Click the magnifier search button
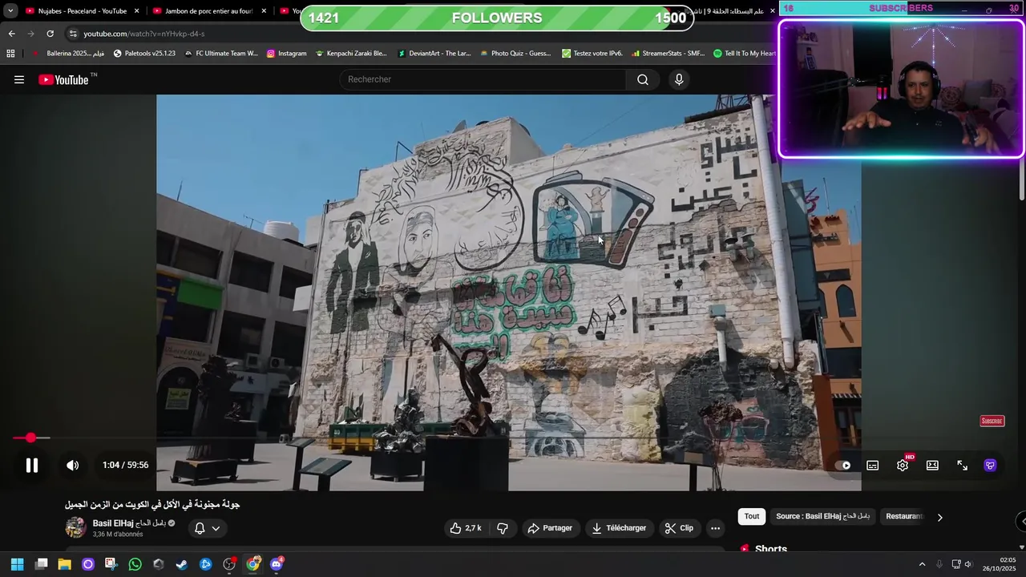The image size is (1026, 577). click(x=643, y=79)
